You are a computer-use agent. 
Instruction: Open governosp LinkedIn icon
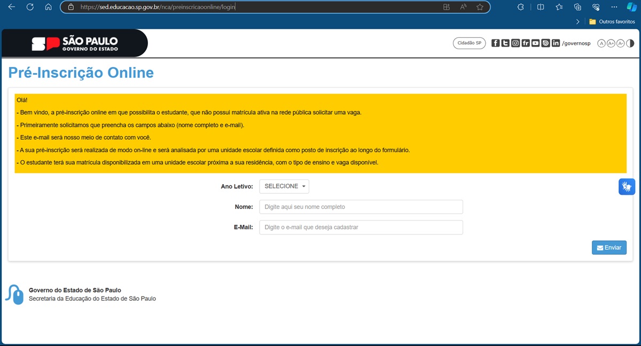(x=556, y=43)
